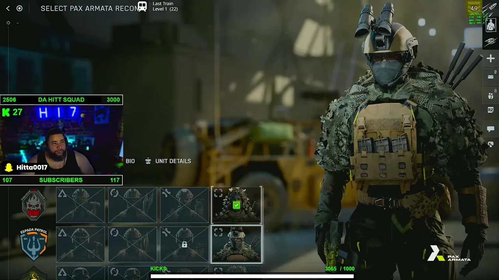Click the SUBSCRIBERS counter bar
The image size is (499, 280).
tap(61, 180)
